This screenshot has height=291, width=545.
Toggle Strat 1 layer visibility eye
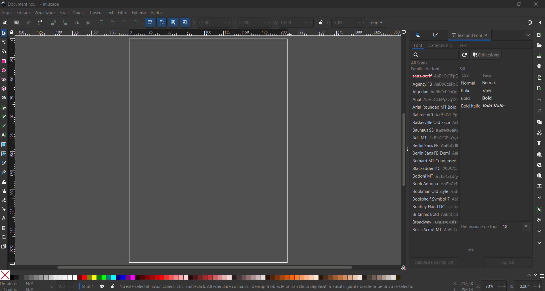click(x=102, y=286)
